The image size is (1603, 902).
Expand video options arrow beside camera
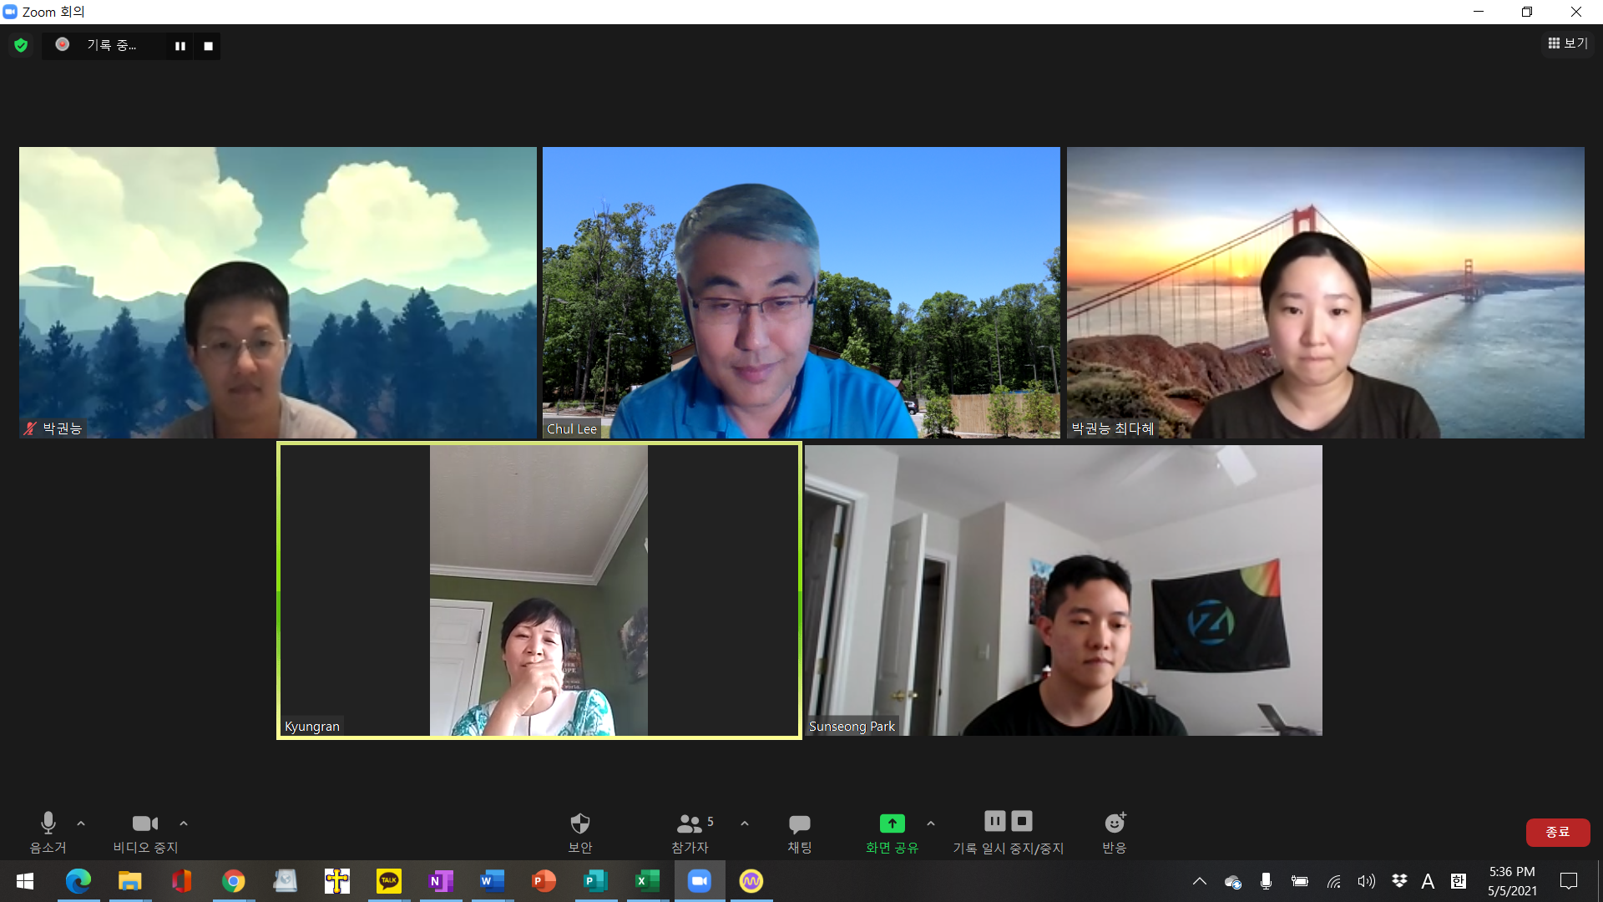click(x=184, y=823)
